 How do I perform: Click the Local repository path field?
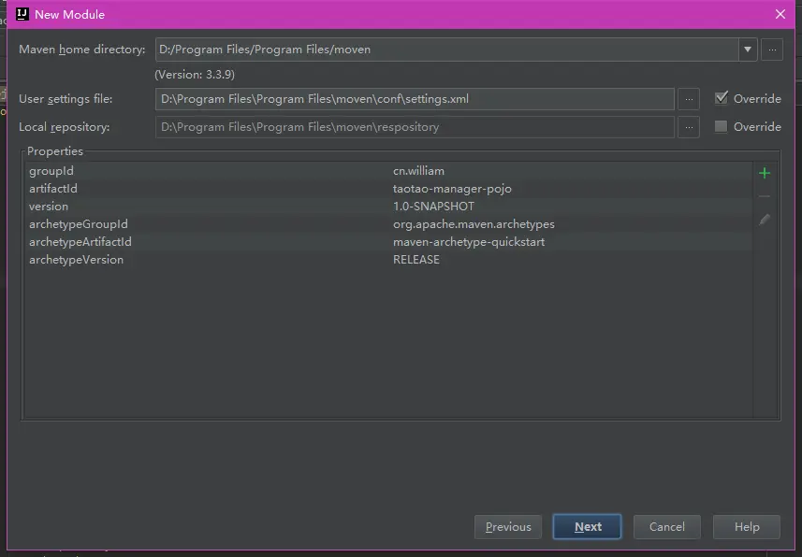pyautogui.click(x=415, y=127)
